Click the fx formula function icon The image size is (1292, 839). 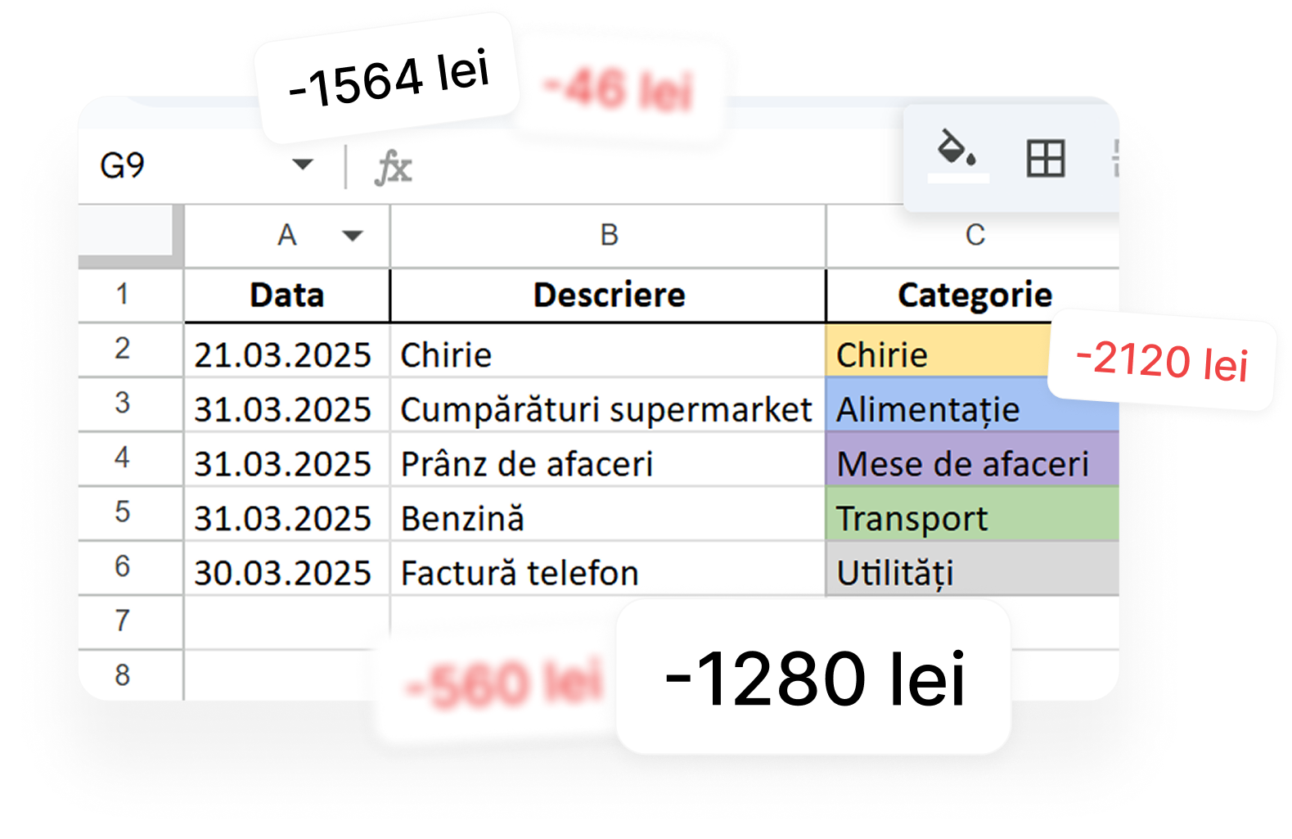click(x=394, y=168)
